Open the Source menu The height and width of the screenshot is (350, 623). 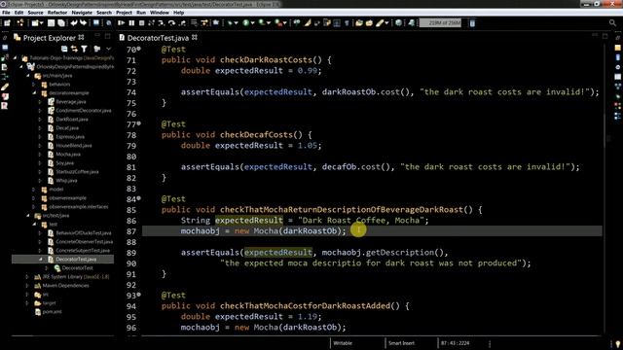click(x=35, y=13)
